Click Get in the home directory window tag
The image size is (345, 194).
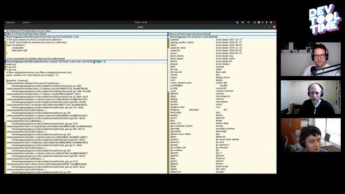(199, 37)
